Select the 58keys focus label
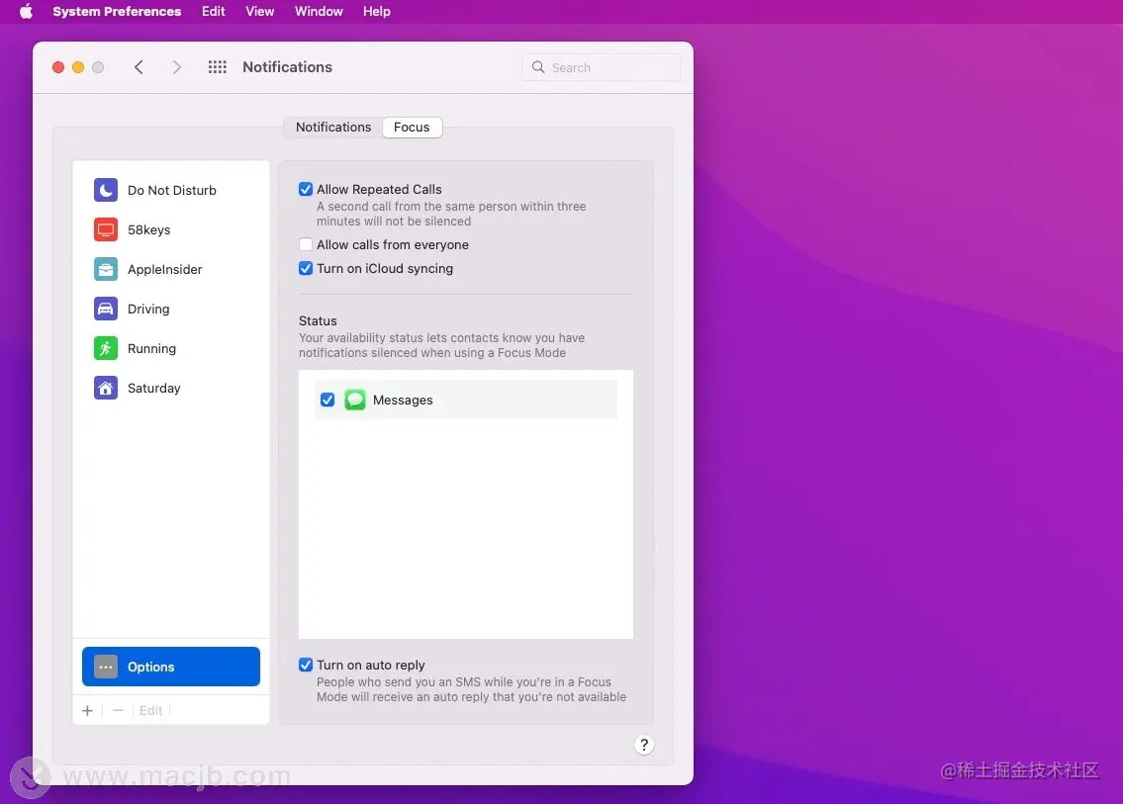The height and width of the screenshot is (804, 1123). click(149, 229)
